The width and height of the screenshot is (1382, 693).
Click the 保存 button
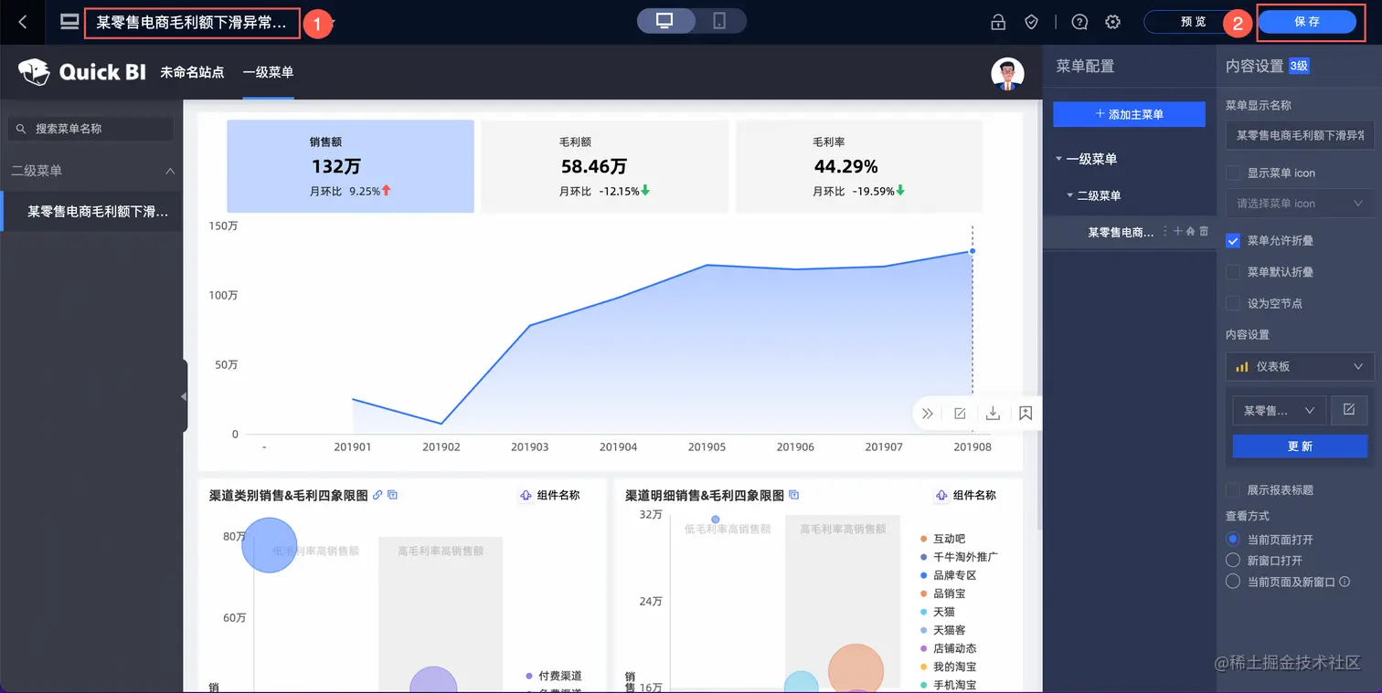[x=1307, y=22]
